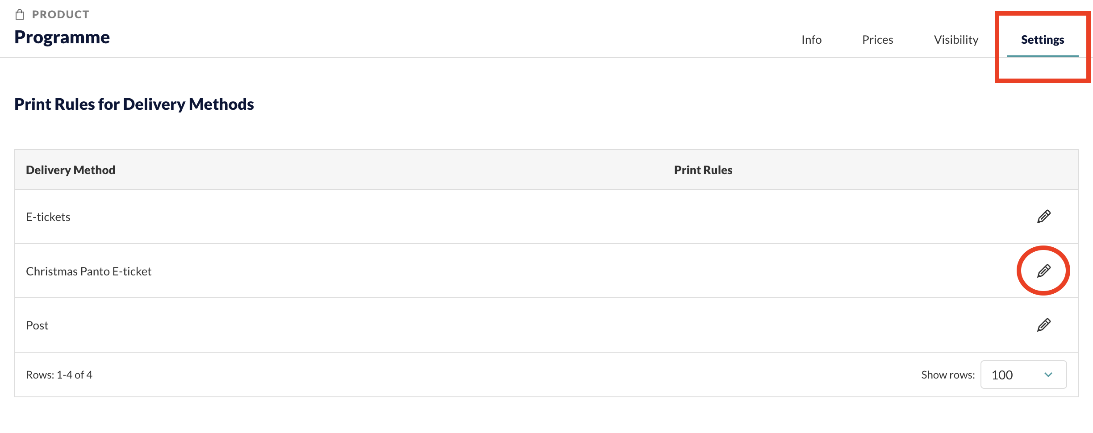This screenshot has height=433, width=1093.
Task: Select the Settings tab
Action: (1043, 40)
